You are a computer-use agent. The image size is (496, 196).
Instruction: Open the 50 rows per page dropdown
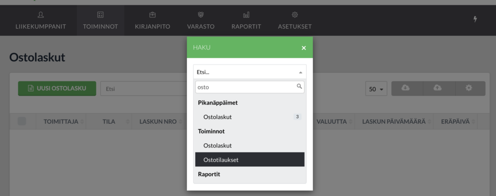(376, 89)
